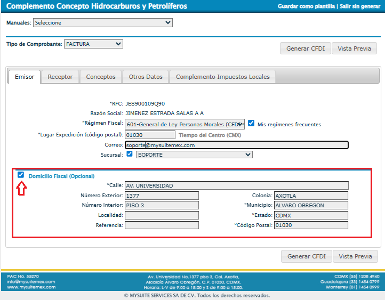Open the Manuales dropdown

pyautogui.click(x=103, y=22)
